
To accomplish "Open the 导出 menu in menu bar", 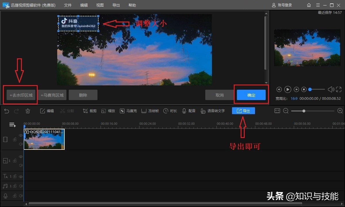I will 116,5.
